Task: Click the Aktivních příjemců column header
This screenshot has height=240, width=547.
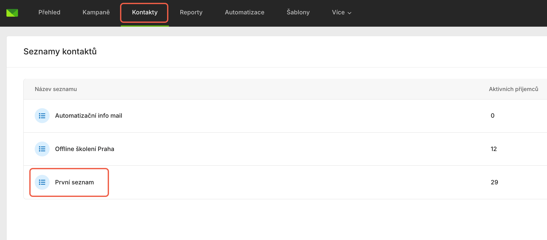Action: pos(514,89)
